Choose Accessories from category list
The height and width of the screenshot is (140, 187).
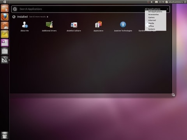coord(153,14)
